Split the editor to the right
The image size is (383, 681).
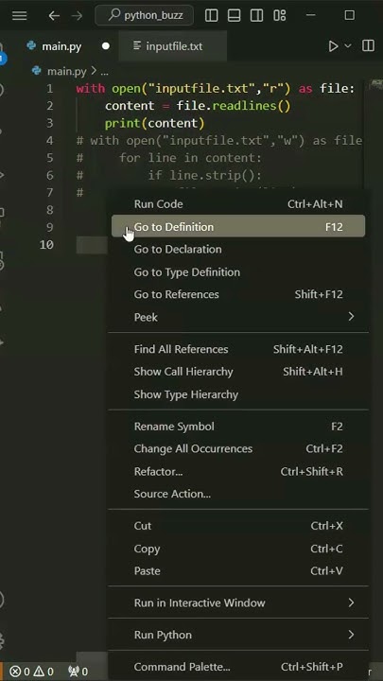pyautogui.click(x=368, y=46)
